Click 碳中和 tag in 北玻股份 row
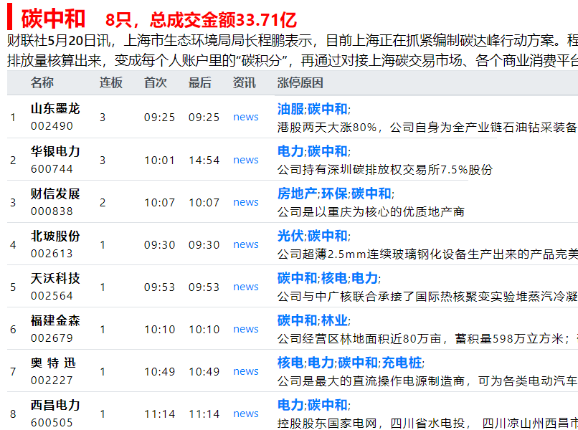This screenshot has height=430, width=578. pyautogui.click(x=327, y=236)
